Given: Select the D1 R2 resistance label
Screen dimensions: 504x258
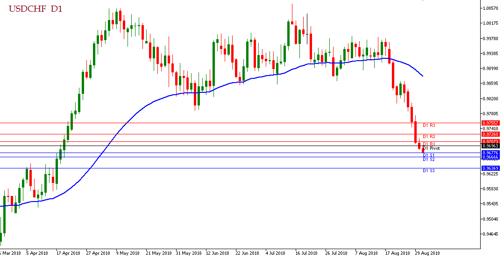Looking at the screenshot, I should click(x=429, y=137).
